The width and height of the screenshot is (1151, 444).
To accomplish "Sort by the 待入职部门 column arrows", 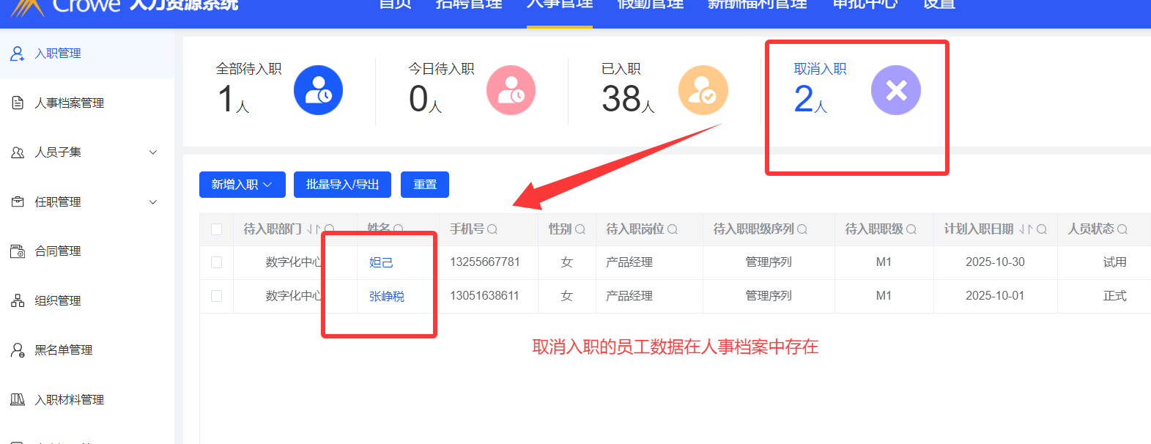I will click(x=313, y=229).
